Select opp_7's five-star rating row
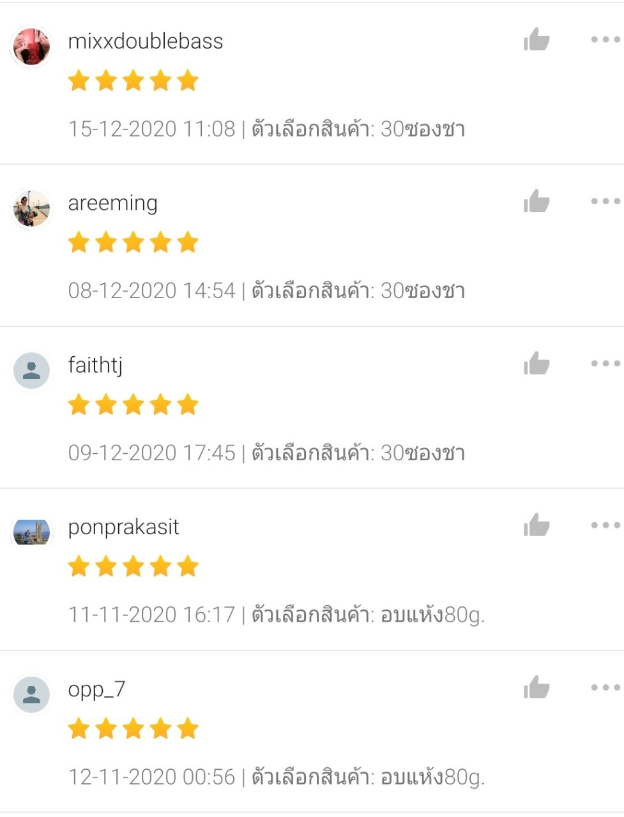 coord(133,728)
